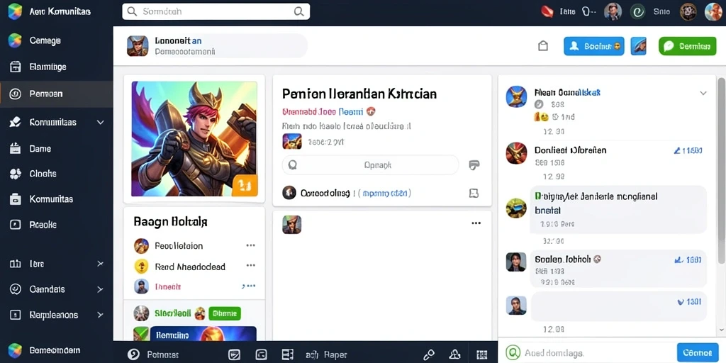726x363 pixels.
Task: Expand the Iere sidebar section arrow
Action: (x=100, y=264)
